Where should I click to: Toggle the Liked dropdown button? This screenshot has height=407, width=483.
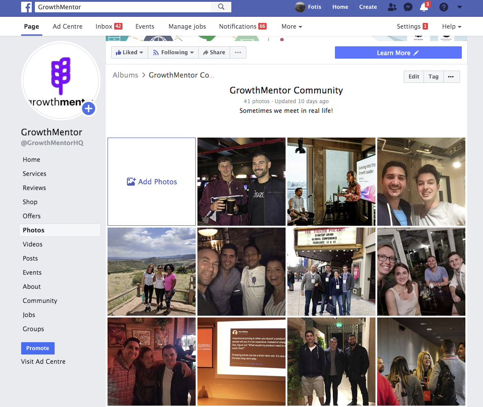tap(130, 52)
